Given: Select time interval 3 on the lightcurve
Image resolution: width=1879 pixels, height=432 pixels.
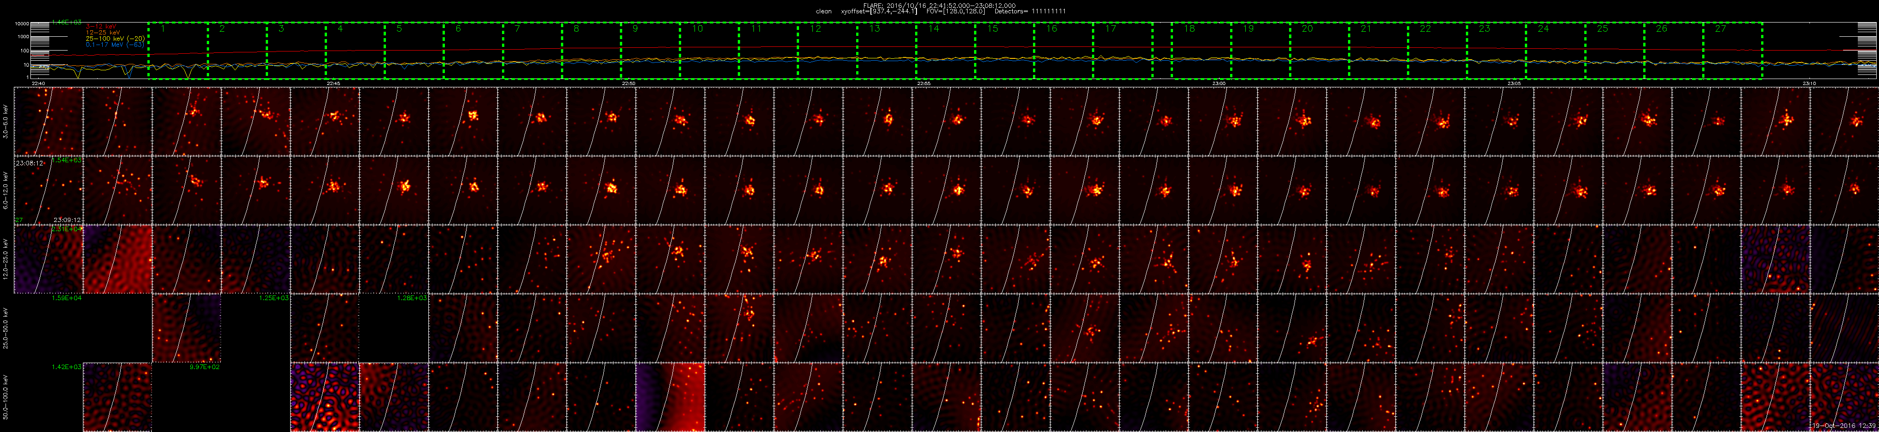Looking at the screenshot, I should [x=296, y=50].
